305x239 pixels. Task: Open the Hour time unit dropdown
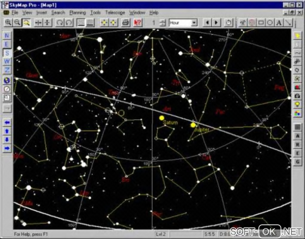pyautogui.click(x=194, y=23)
